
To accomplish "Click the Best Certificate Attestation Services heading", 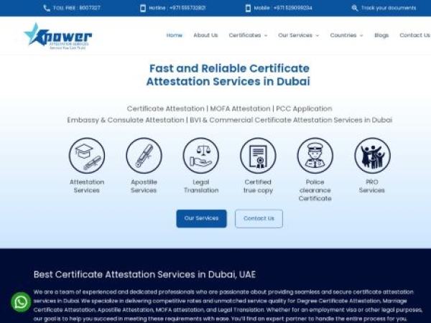I will pos(144,274).
